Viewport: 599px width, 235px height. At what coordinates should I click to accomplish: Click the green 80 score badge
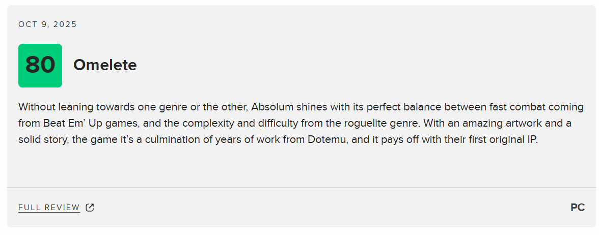pos(40,66)
